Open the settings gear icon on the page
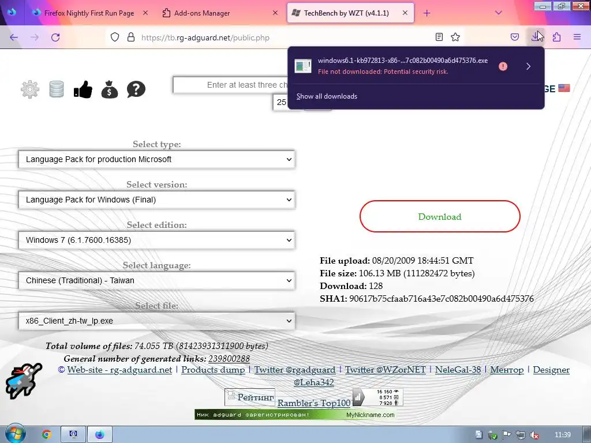This screenshot has height=443, width=591. pos(30,89)
